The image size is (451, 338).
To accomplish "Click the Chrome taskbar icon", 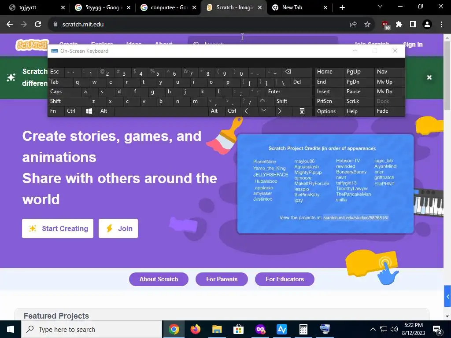I will [x=174, y=329].
